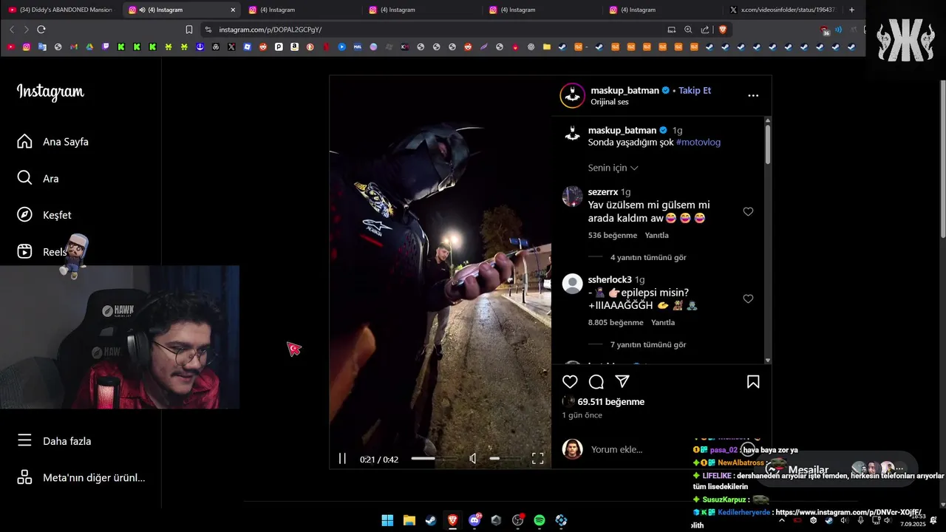
Task: Click Takip Et to follow maskup_batman
Action: click(x=695, y=90)
